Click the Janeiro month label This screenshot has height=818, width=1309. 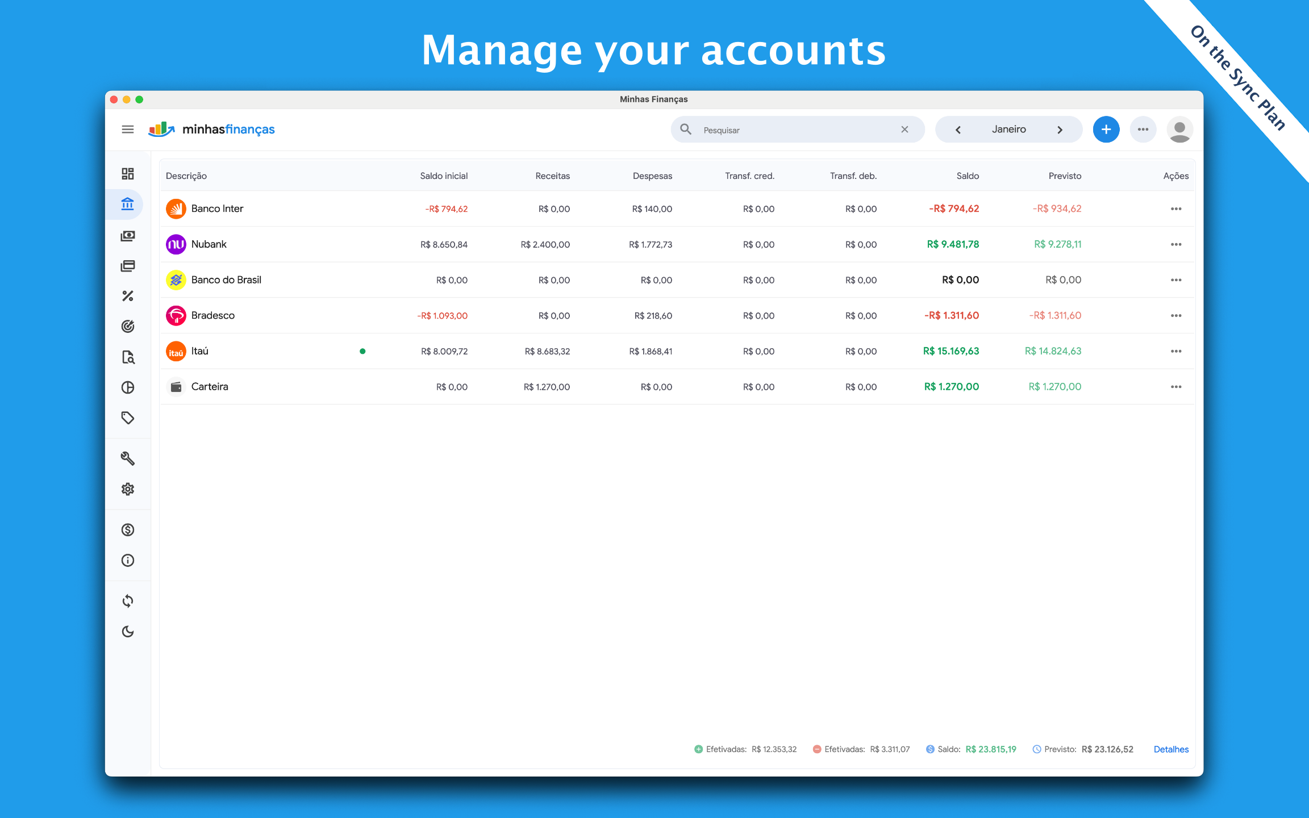click(x=1009, y=130)
